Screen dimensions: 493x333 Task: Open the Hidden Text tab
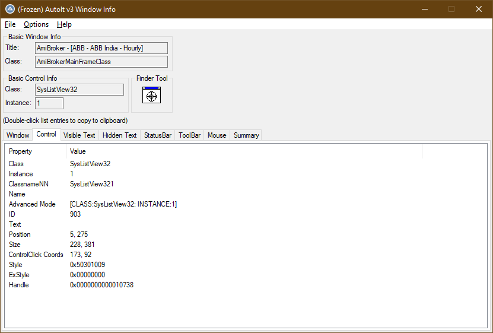[x=119, y=135]
